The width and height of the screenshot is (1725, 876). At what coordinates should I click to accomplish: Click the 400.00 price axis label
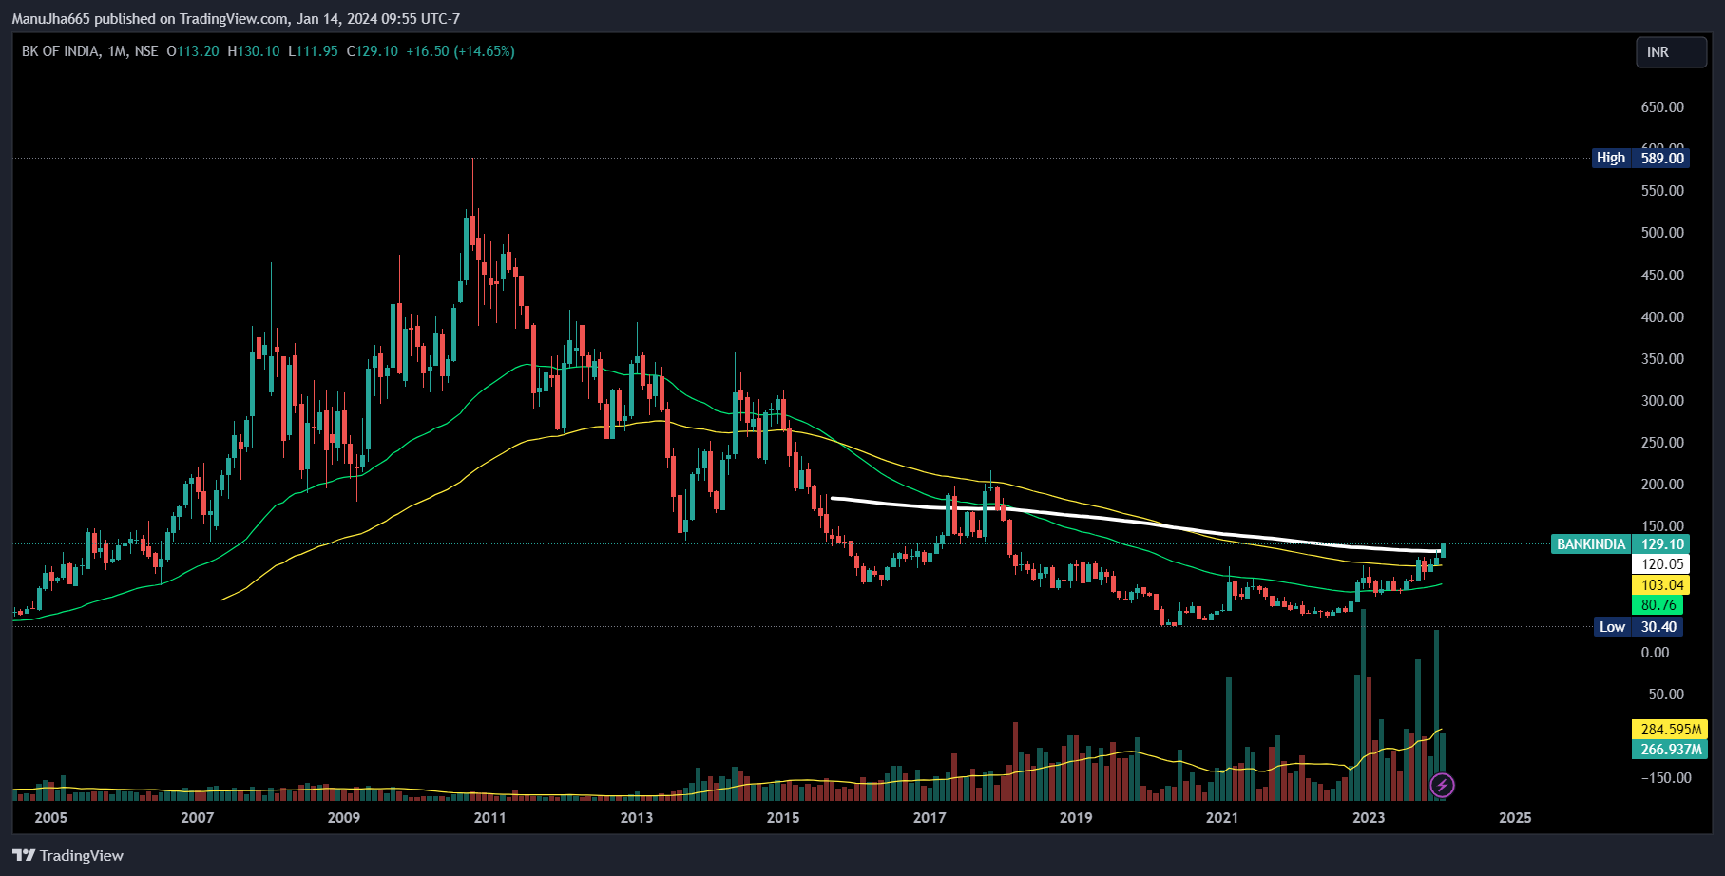(1662, 317)
